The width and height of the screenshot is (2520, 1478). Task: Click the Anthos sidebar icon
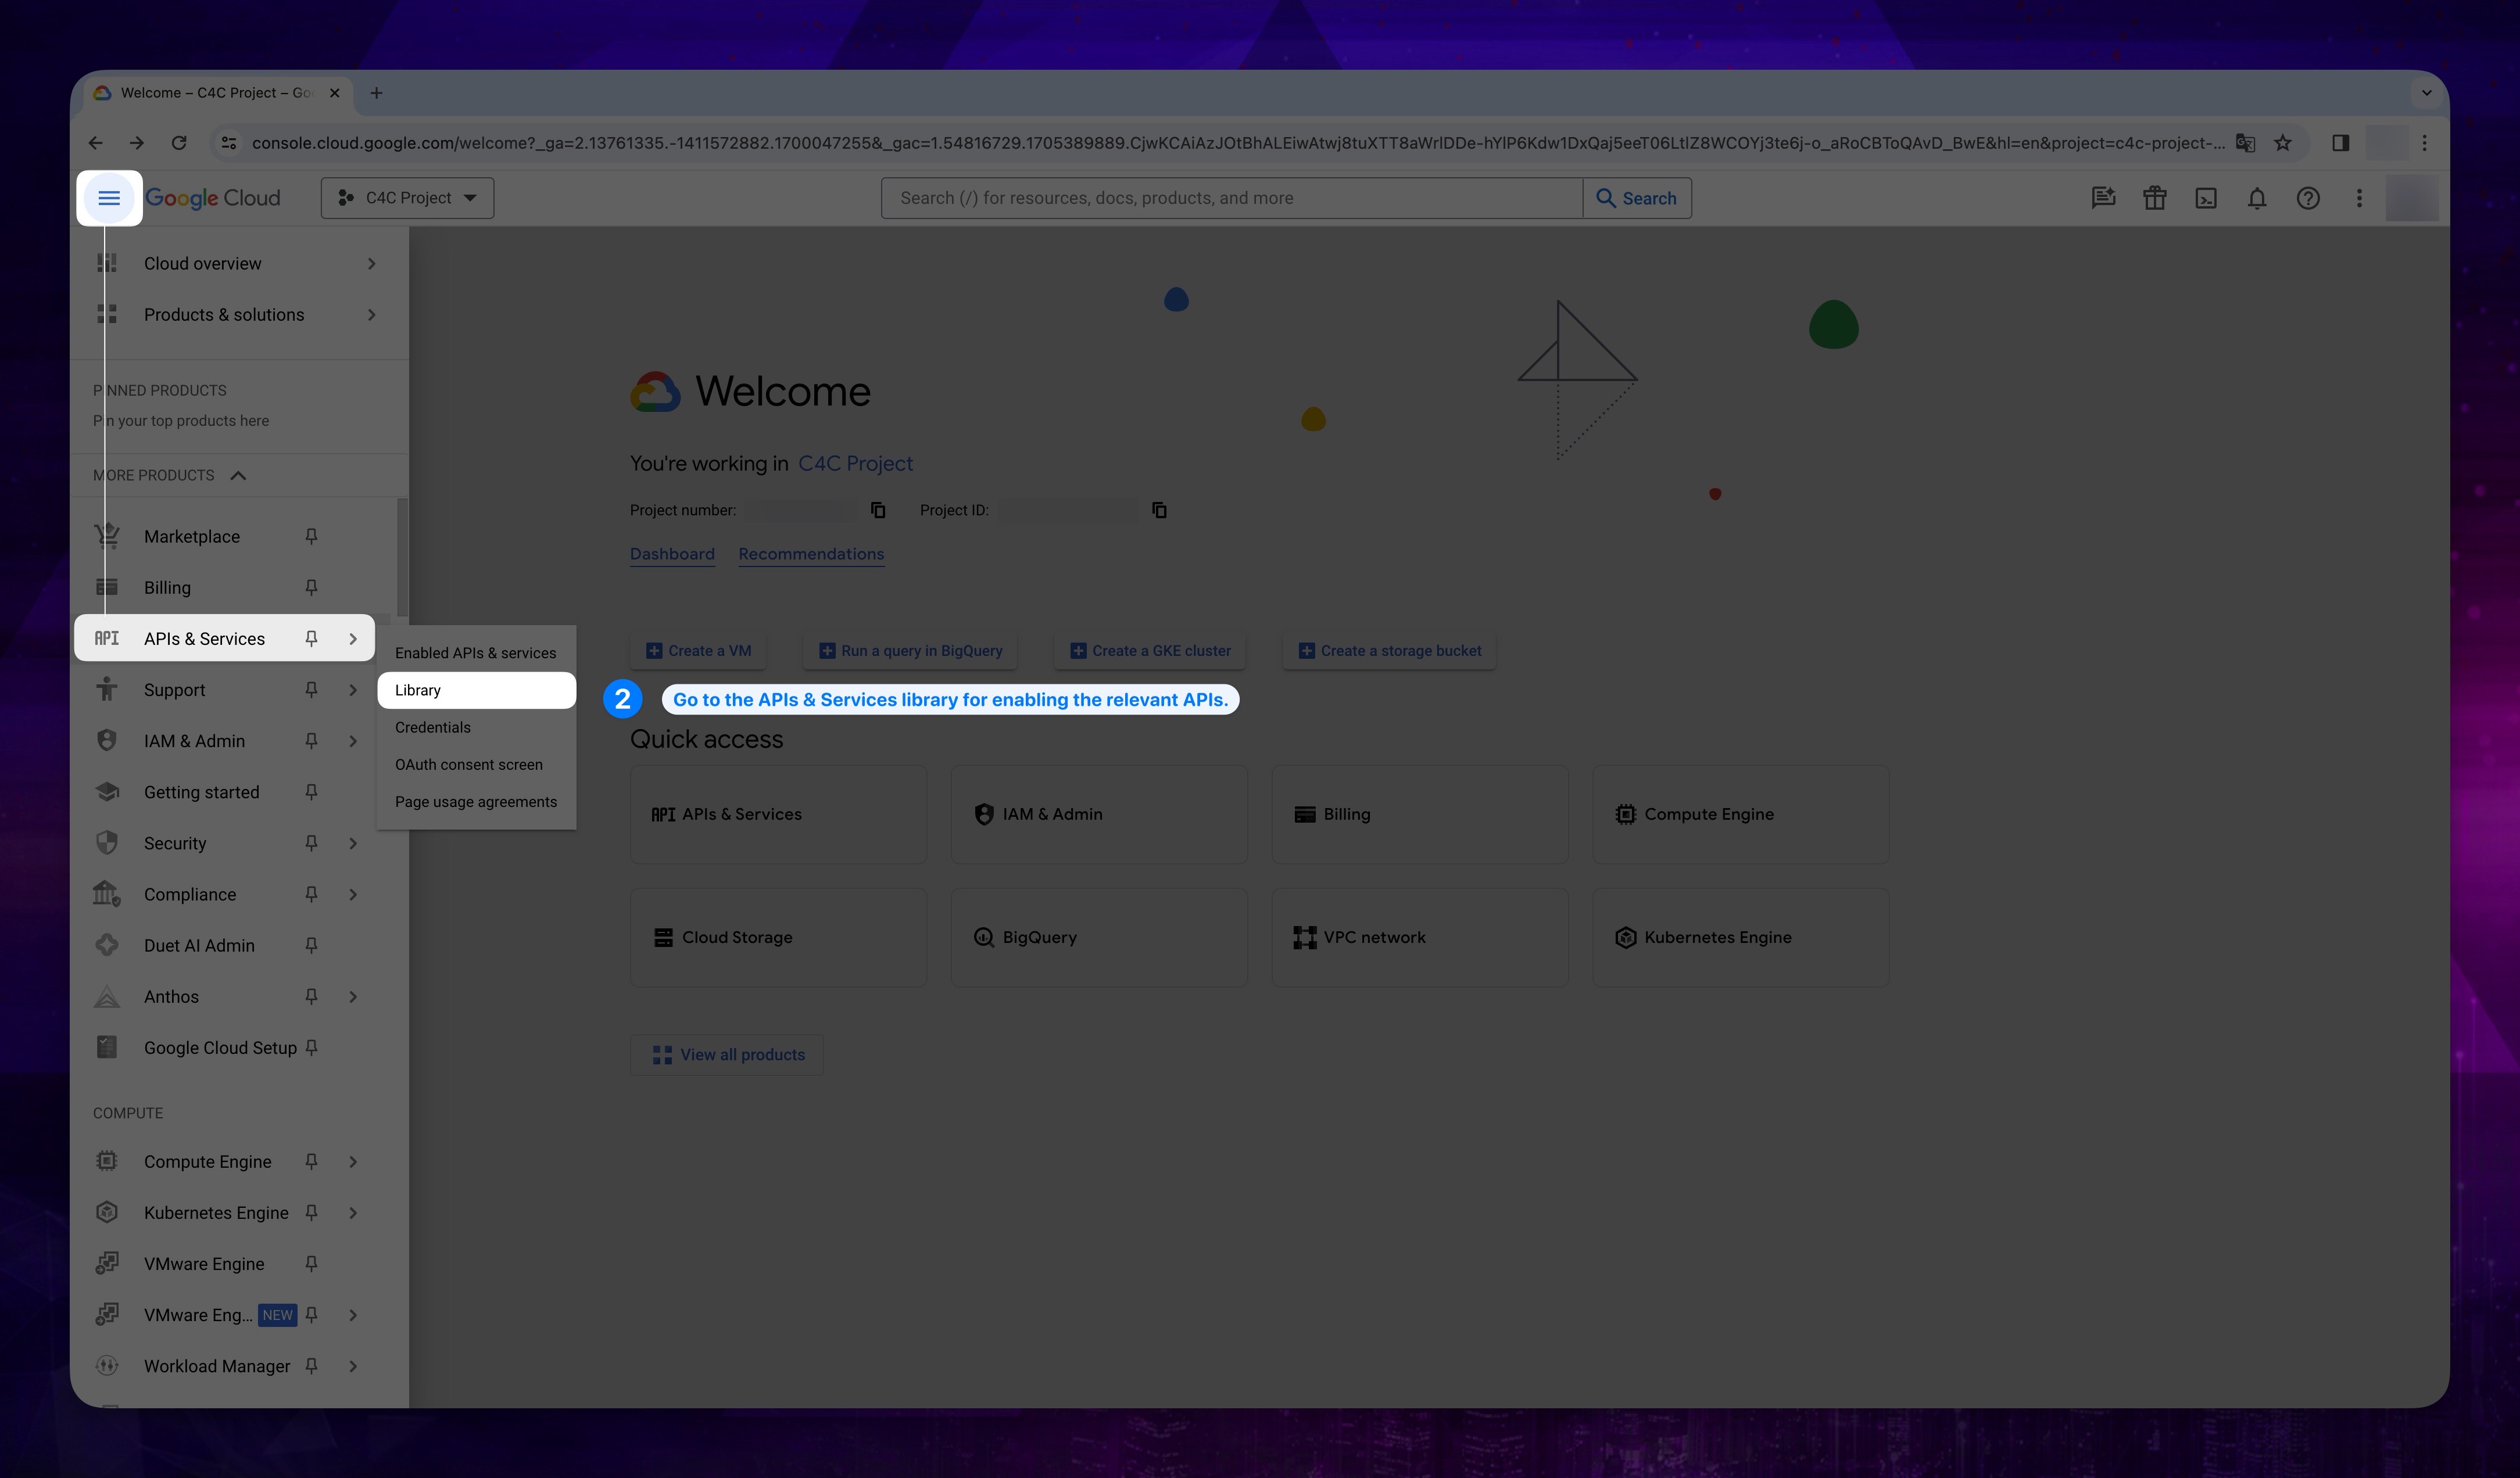tap(107, 996)
